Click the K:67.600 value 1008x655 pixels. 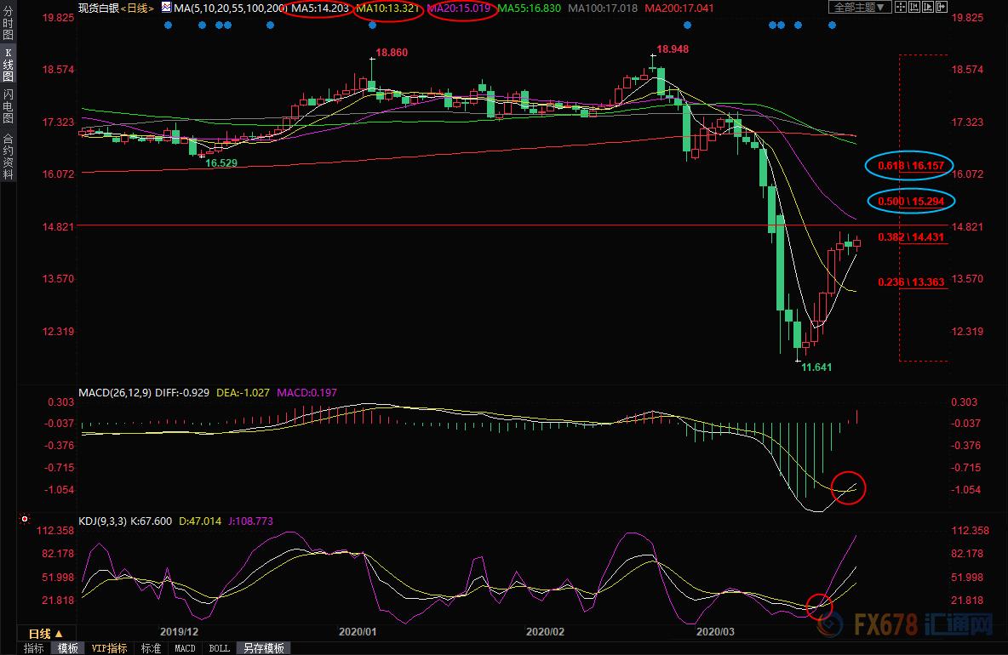(151, 521)
